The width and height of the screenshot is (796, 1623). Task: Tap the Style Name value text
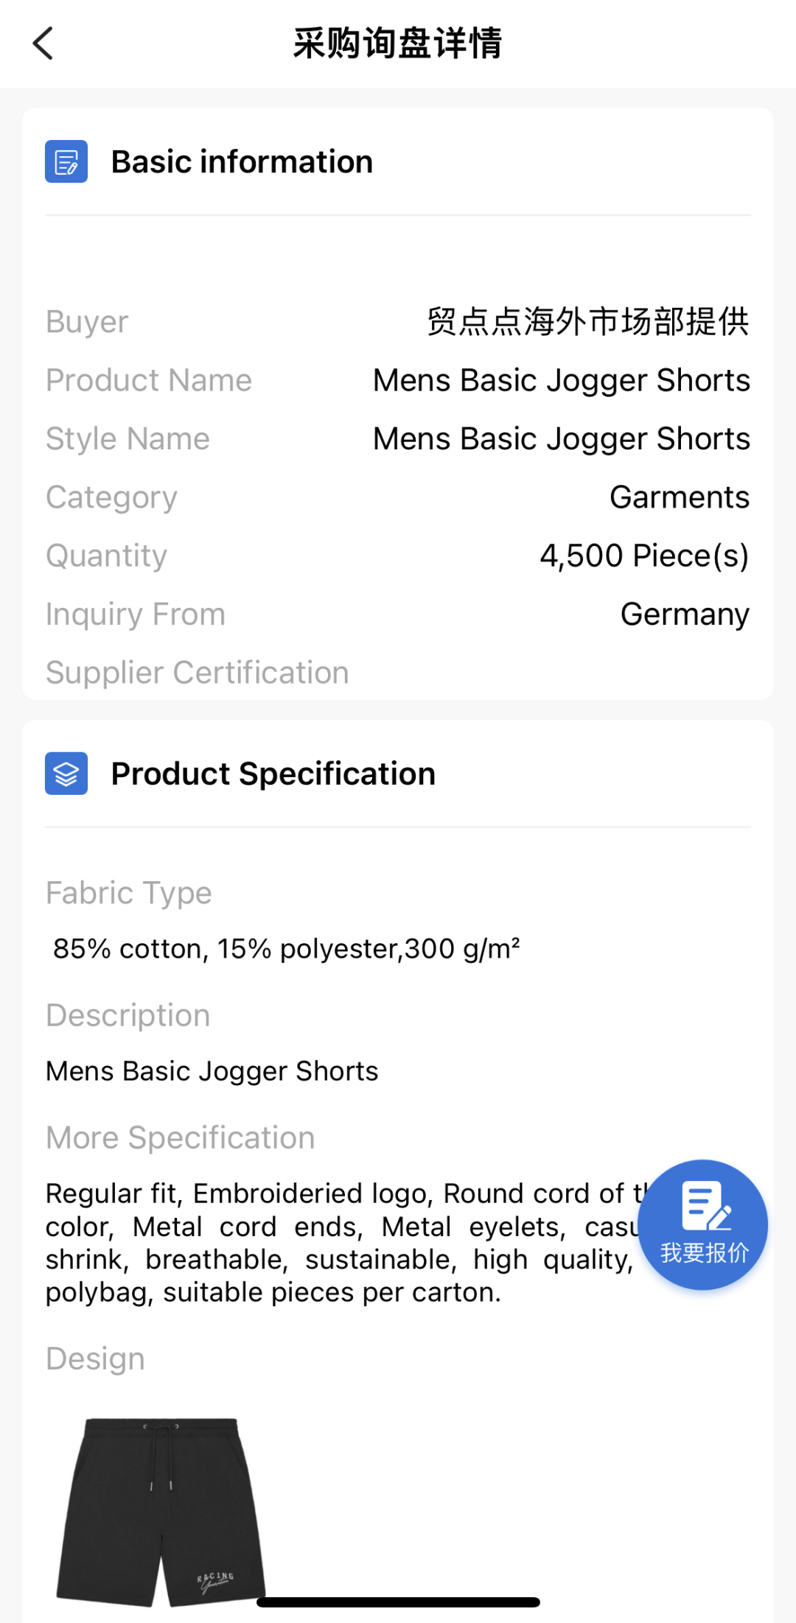coord(561,439)
